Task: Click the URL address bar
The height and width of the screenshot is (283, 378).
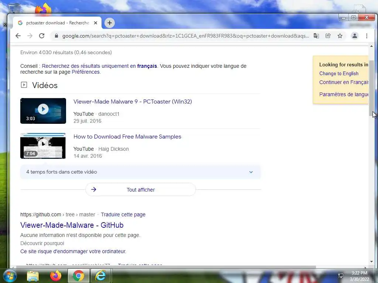Action: 186,36
